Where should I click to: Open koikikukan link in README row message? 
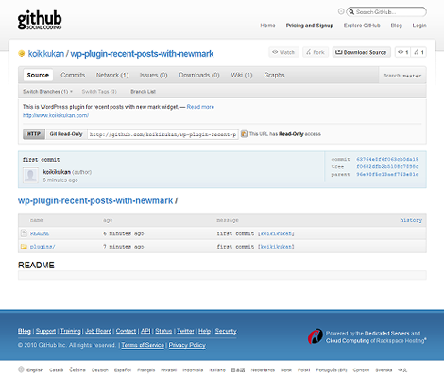pyautogui.click(x=276, y=233)
